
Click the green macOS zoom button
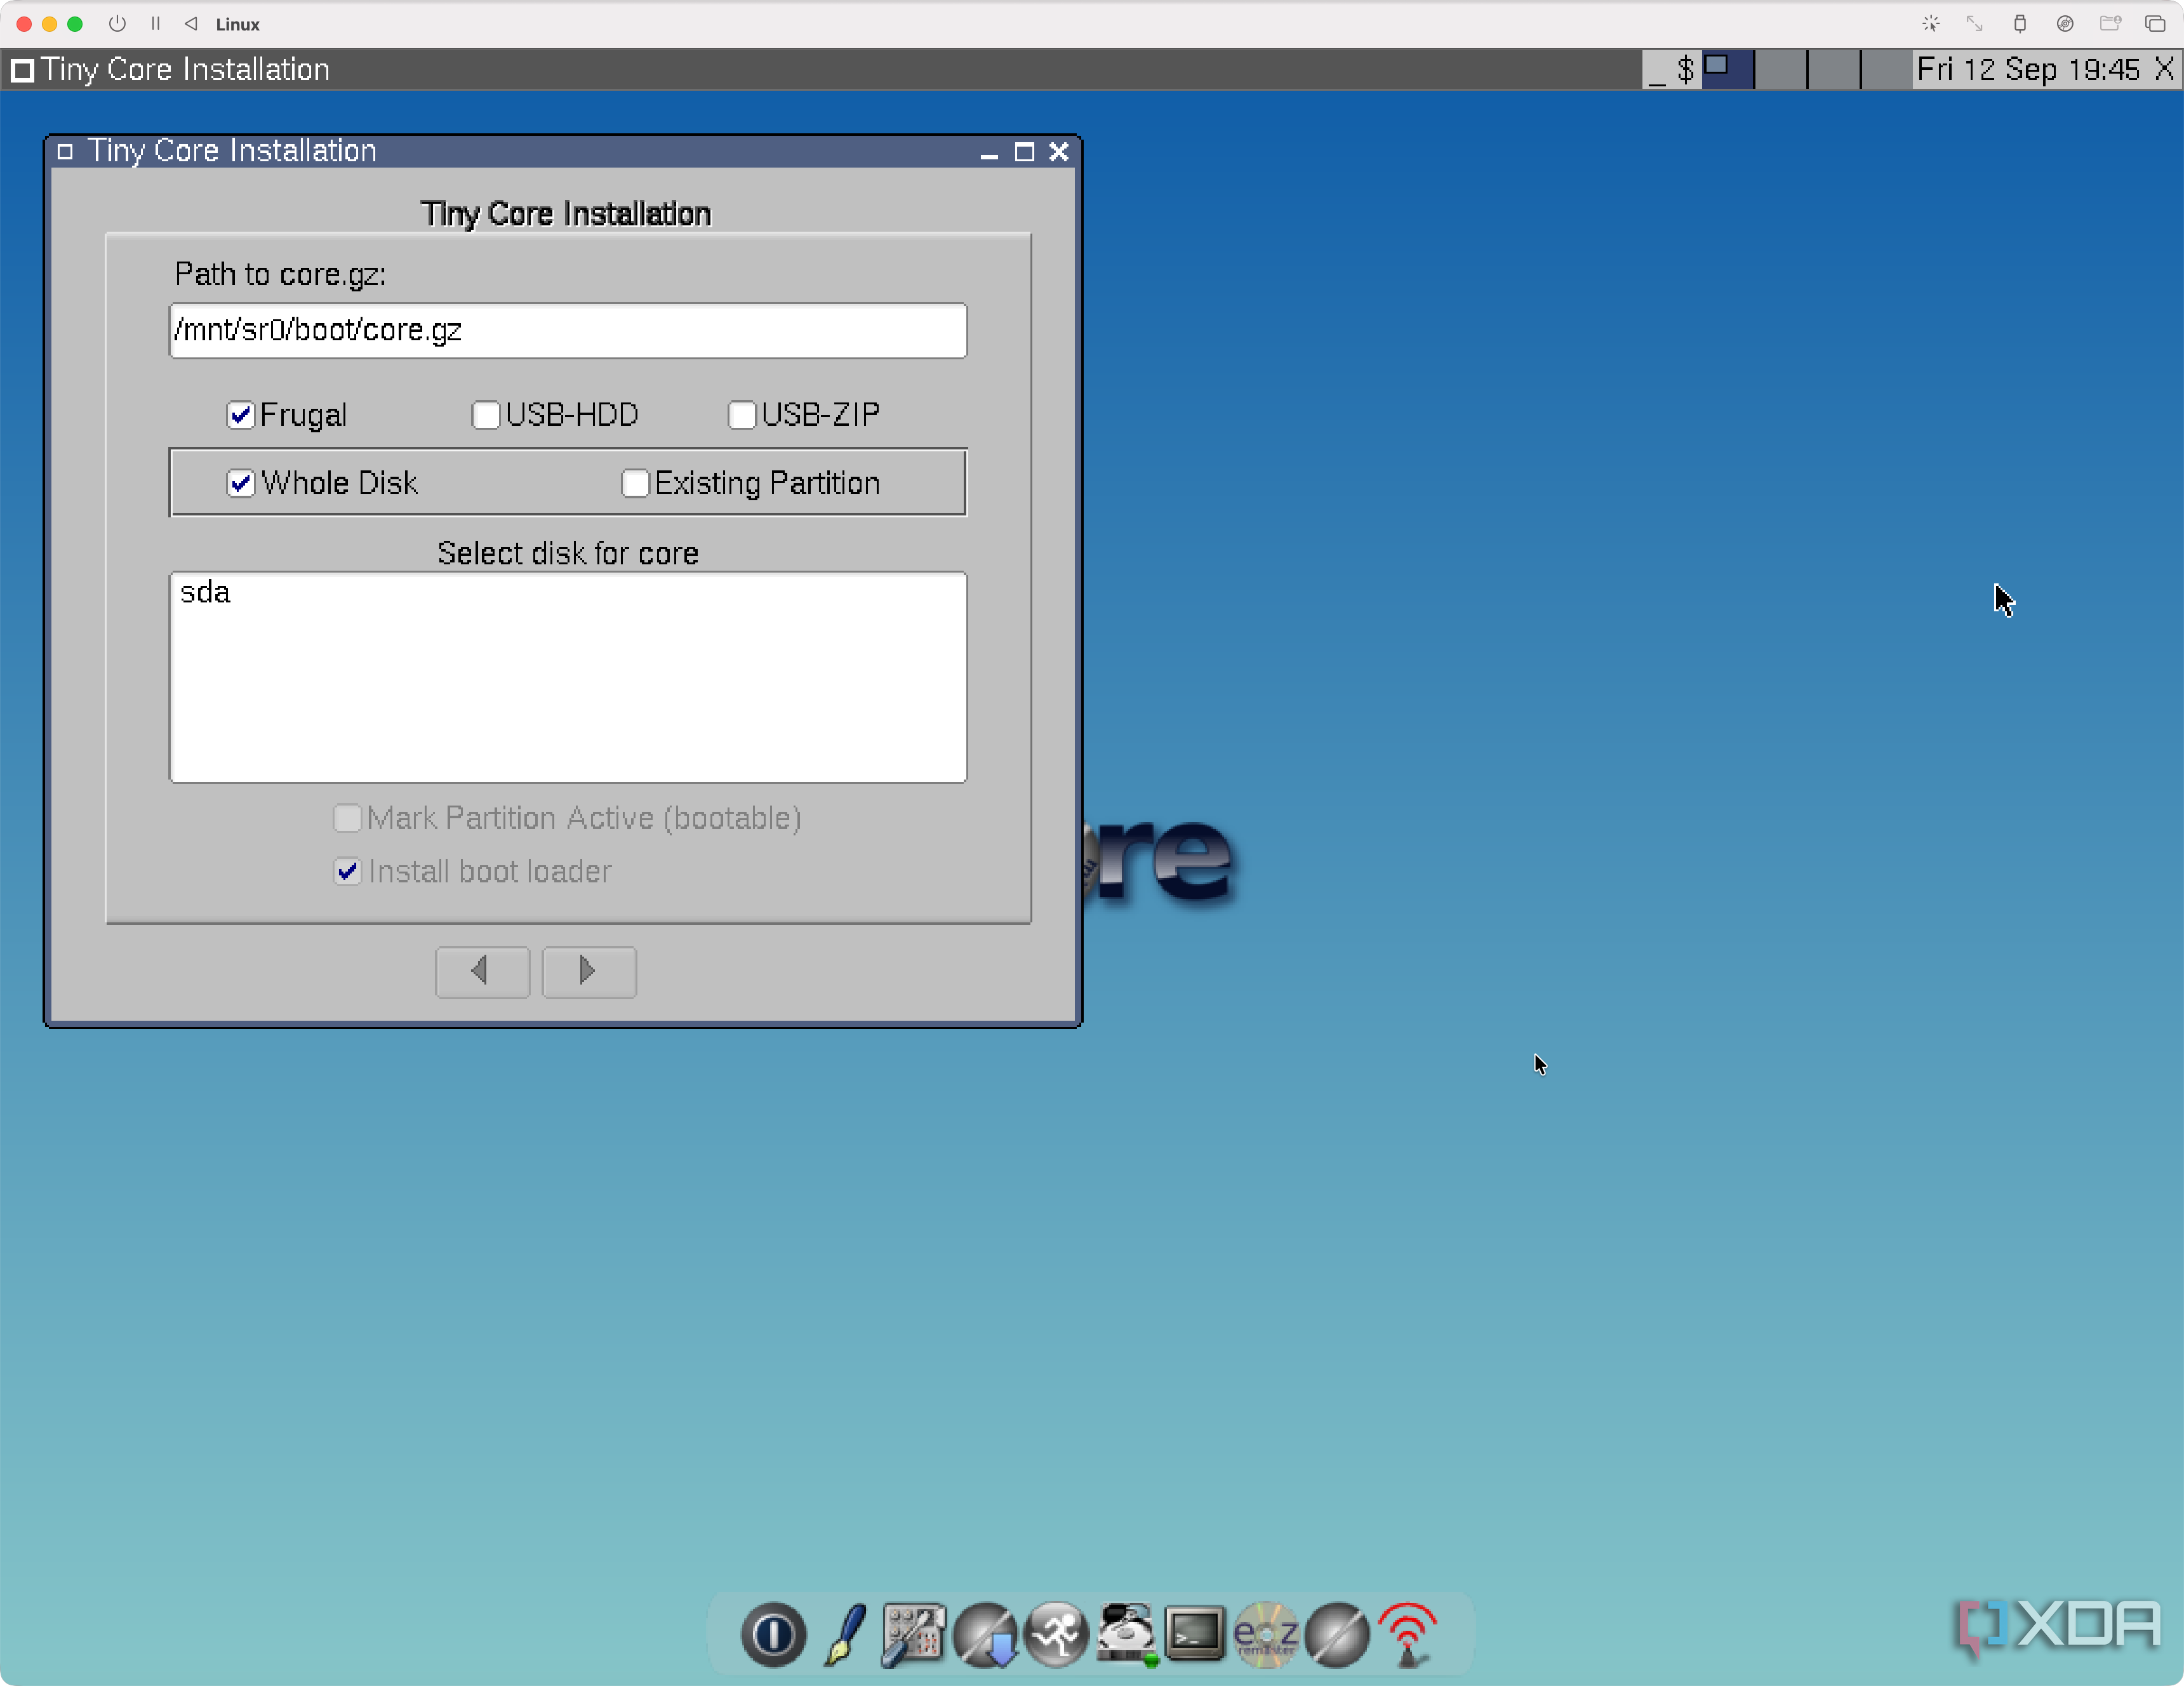(x=74, y=23)
